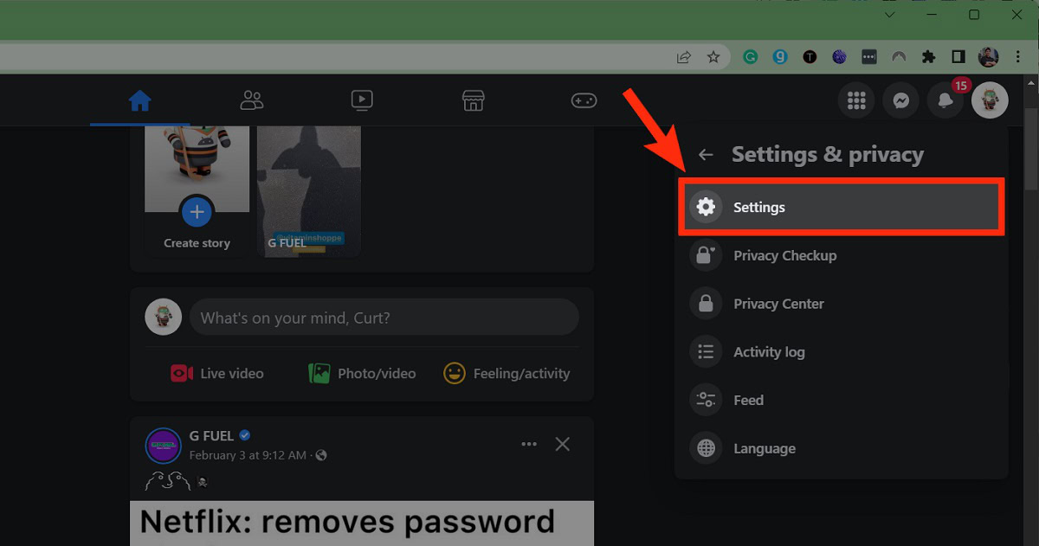Click the Netflix post image
Image resolution: width=1039 pixels, height=546 pixels.
coord(362,524)
